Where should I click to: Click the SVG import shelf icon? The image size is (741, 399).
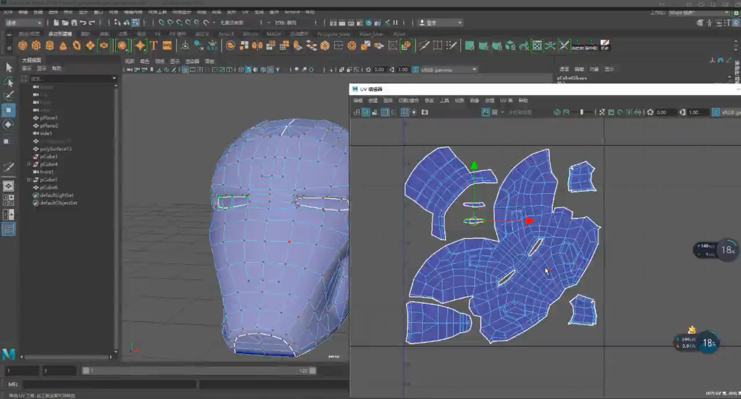coord(167,45)
